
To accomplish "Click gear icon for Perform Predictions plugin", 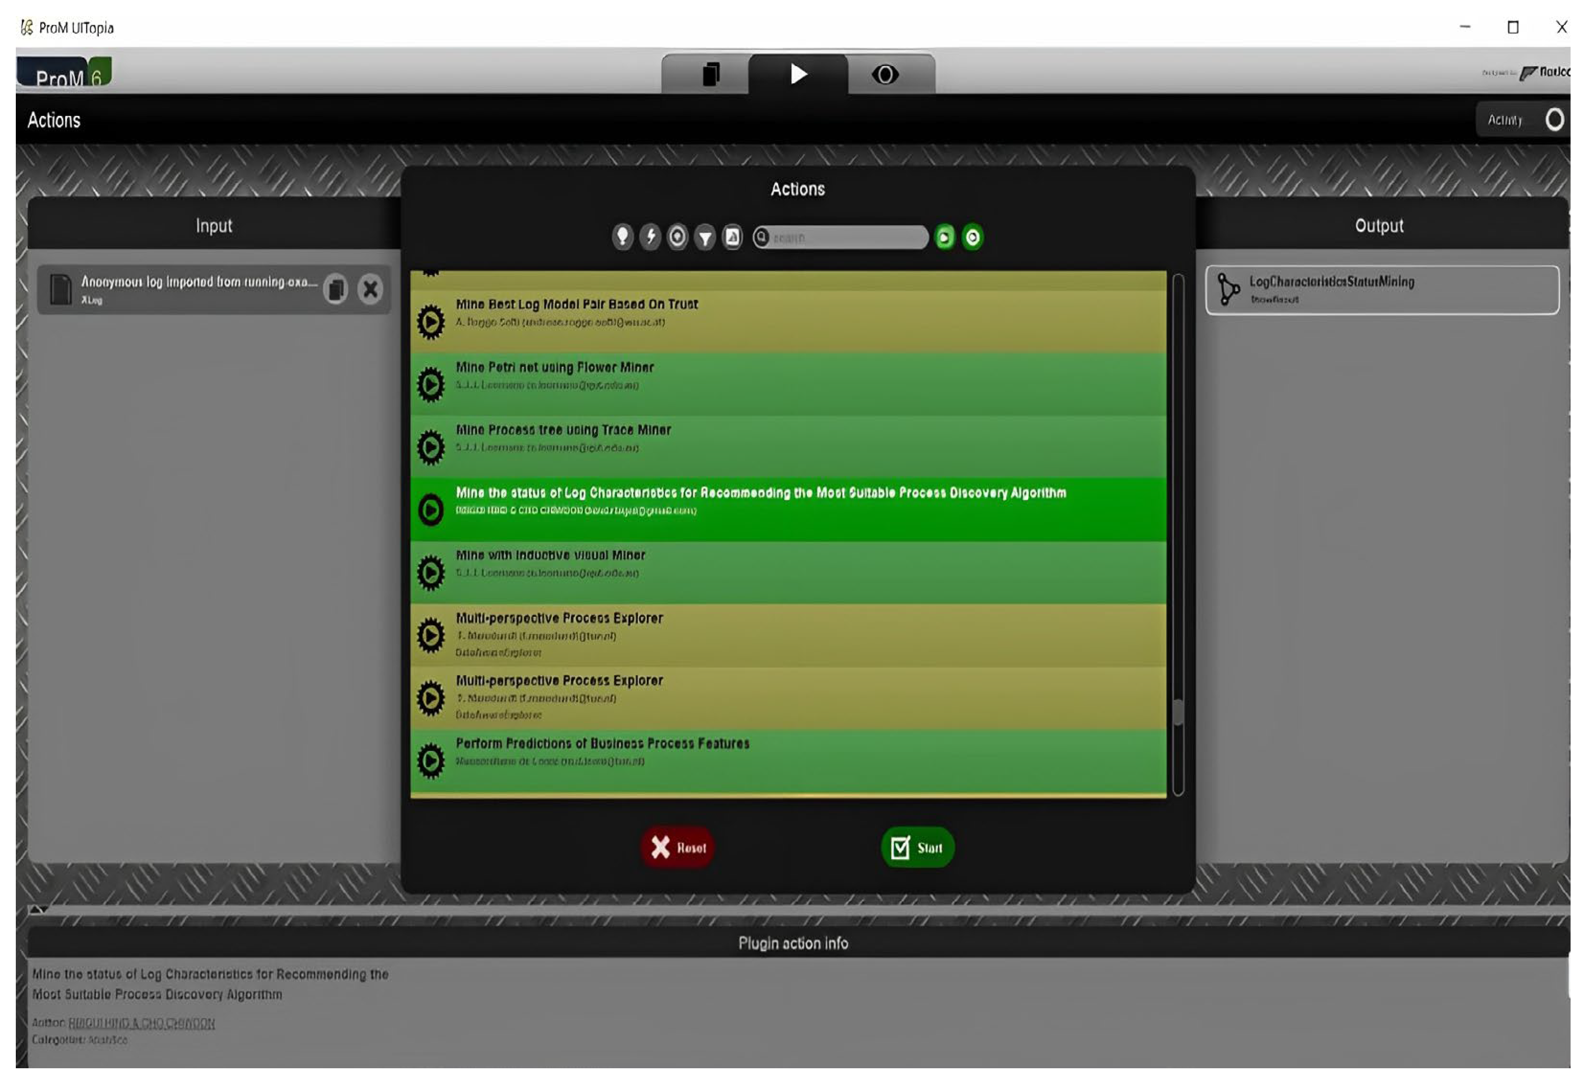I will (431, 761).
